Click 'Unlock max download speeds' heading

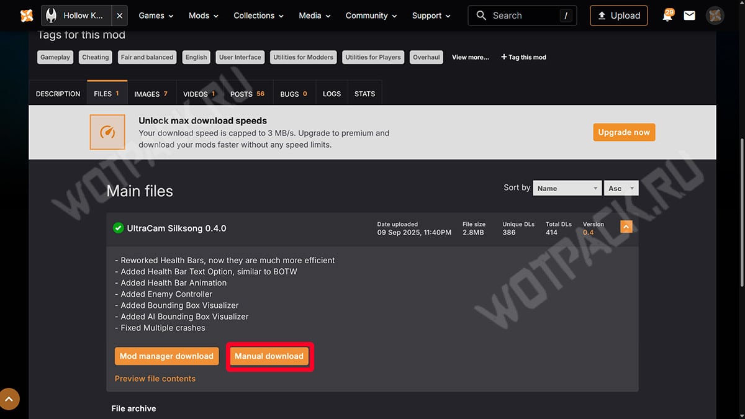coord(203,121)
